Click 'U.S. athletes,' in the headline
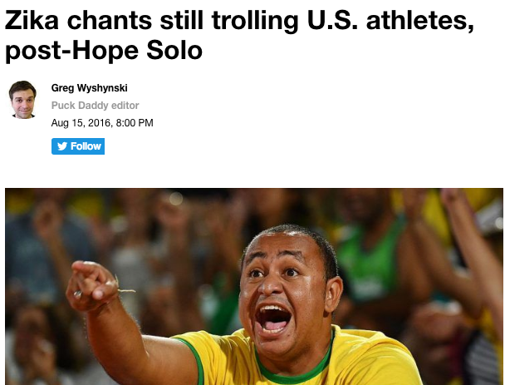The image size is (505, 385). (x=390, y=21)
